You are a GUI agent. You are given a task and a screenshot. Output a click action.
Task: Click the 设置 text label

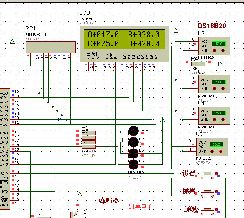click(x=189, y=173)
